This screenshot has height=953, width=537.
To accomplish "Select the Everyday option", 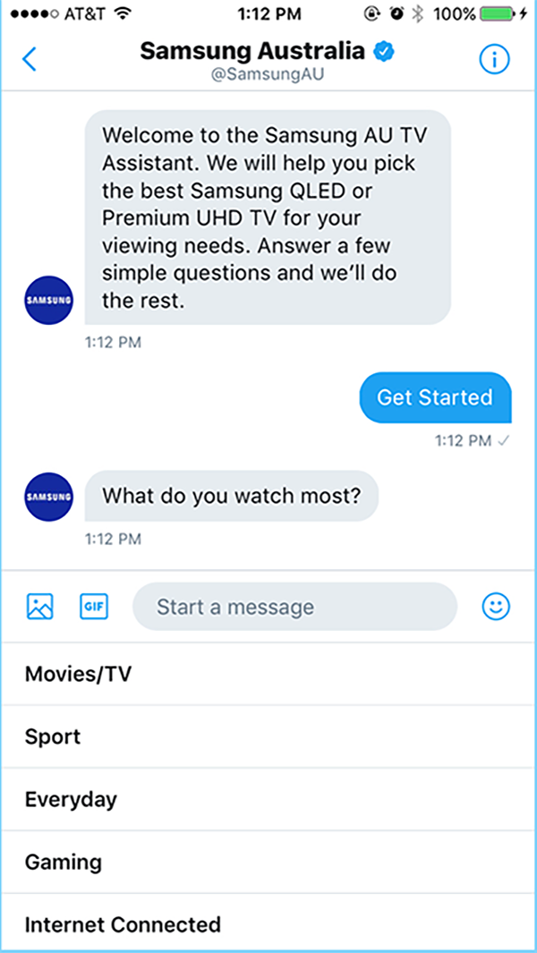I will [x=268, y=799].
